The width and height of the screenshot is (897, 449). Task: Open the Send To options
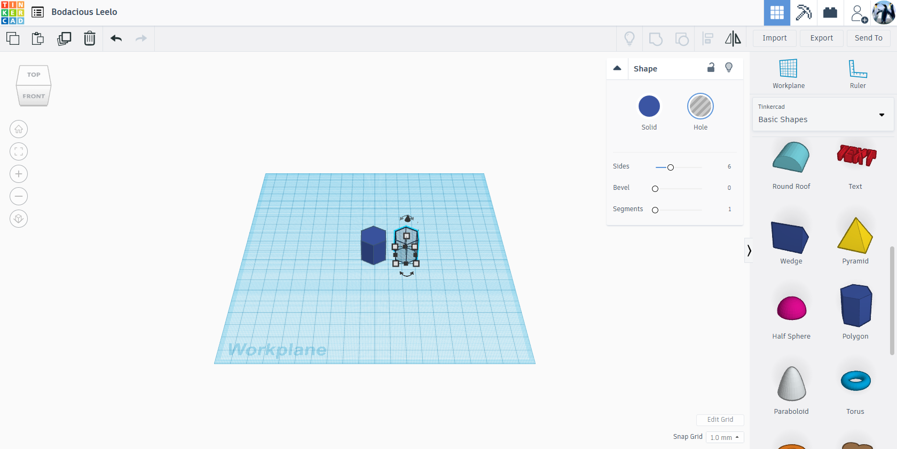pyautogui.click(x=869, y=38)
